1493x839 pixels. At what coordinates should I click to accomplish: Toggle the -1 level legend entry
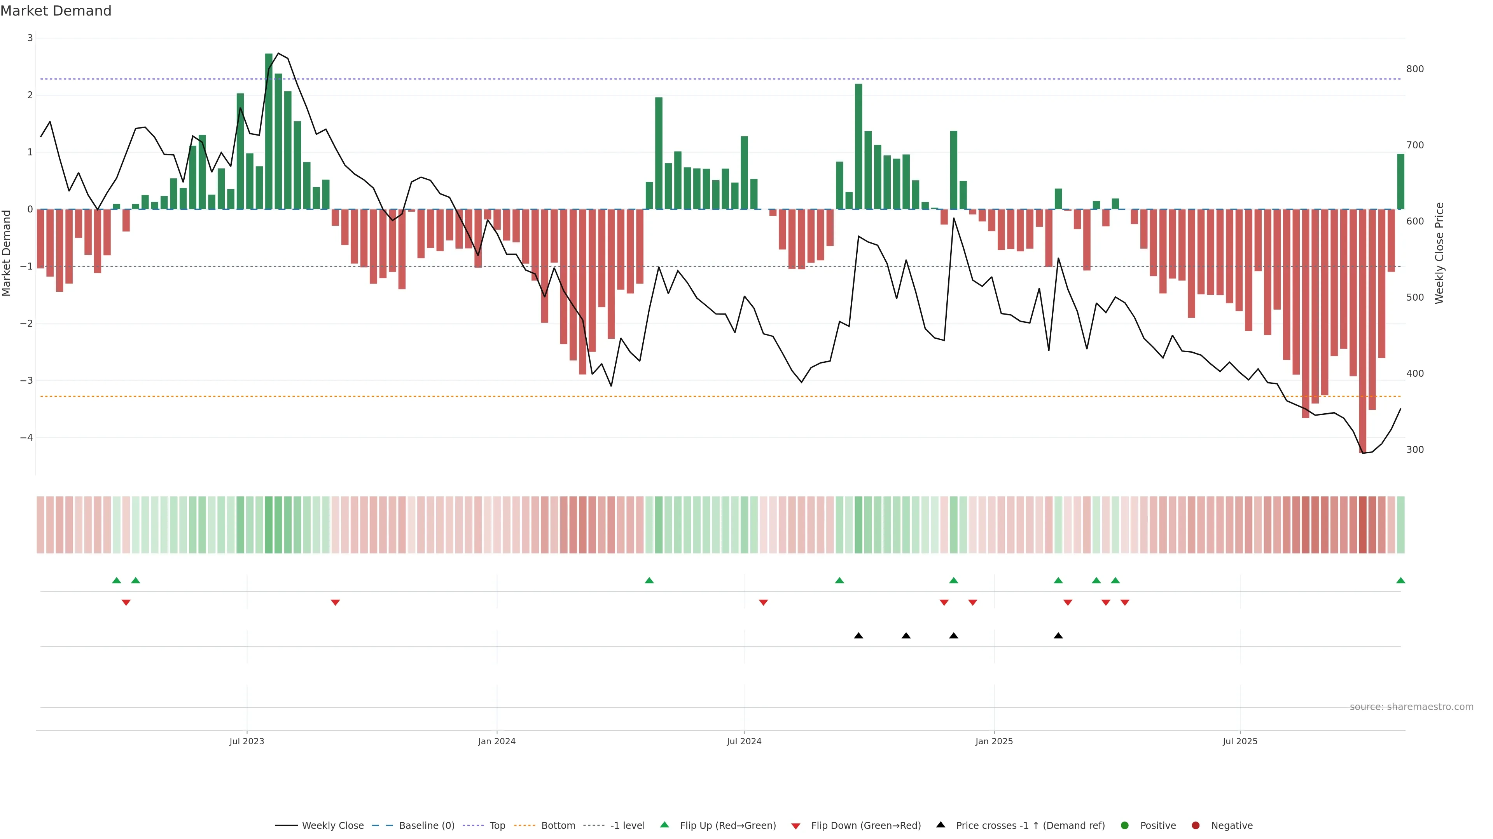tap(627, 826)
